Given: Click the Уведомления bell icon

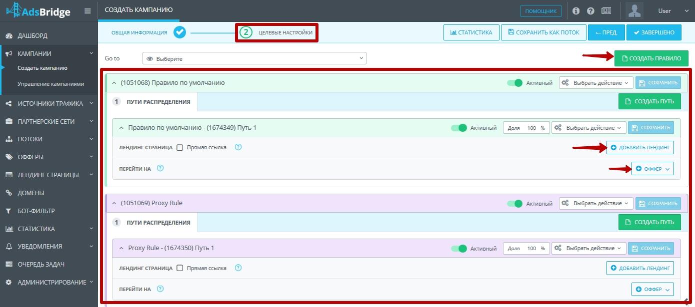Looking at the screenshot, I should [x=8, y=246].
